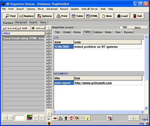Click the trash can delete record icon
150x126 pixels.
66,118
